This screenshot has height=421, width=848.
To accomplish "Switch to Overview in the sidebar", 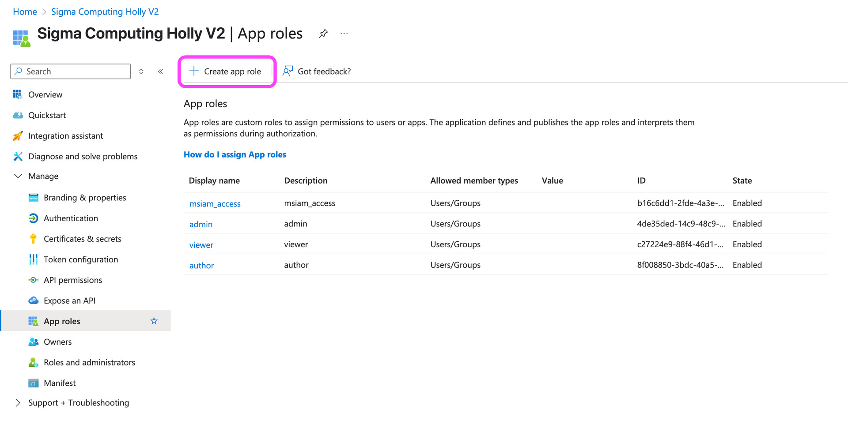I will [45, 94].
